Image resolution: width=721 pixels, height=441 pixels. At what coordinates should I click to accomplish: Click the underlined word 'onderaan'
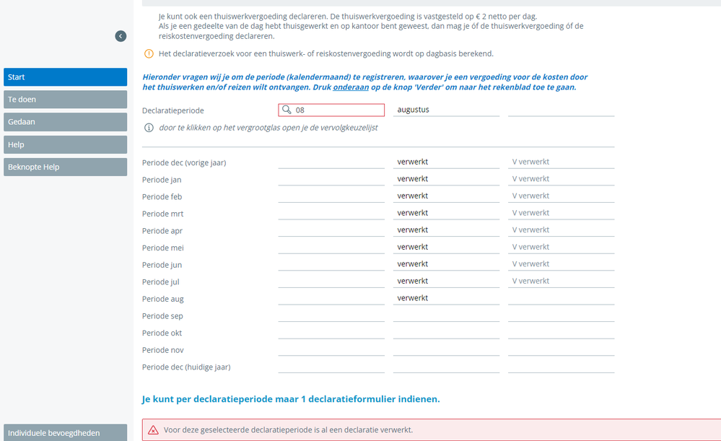click(x=351, y=87)
